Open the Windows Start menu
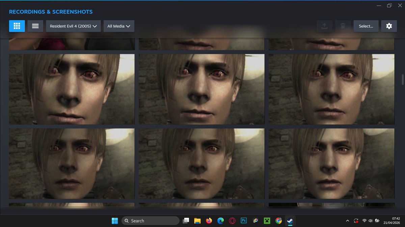The image size is (405, 227). (x=115, y=221)
